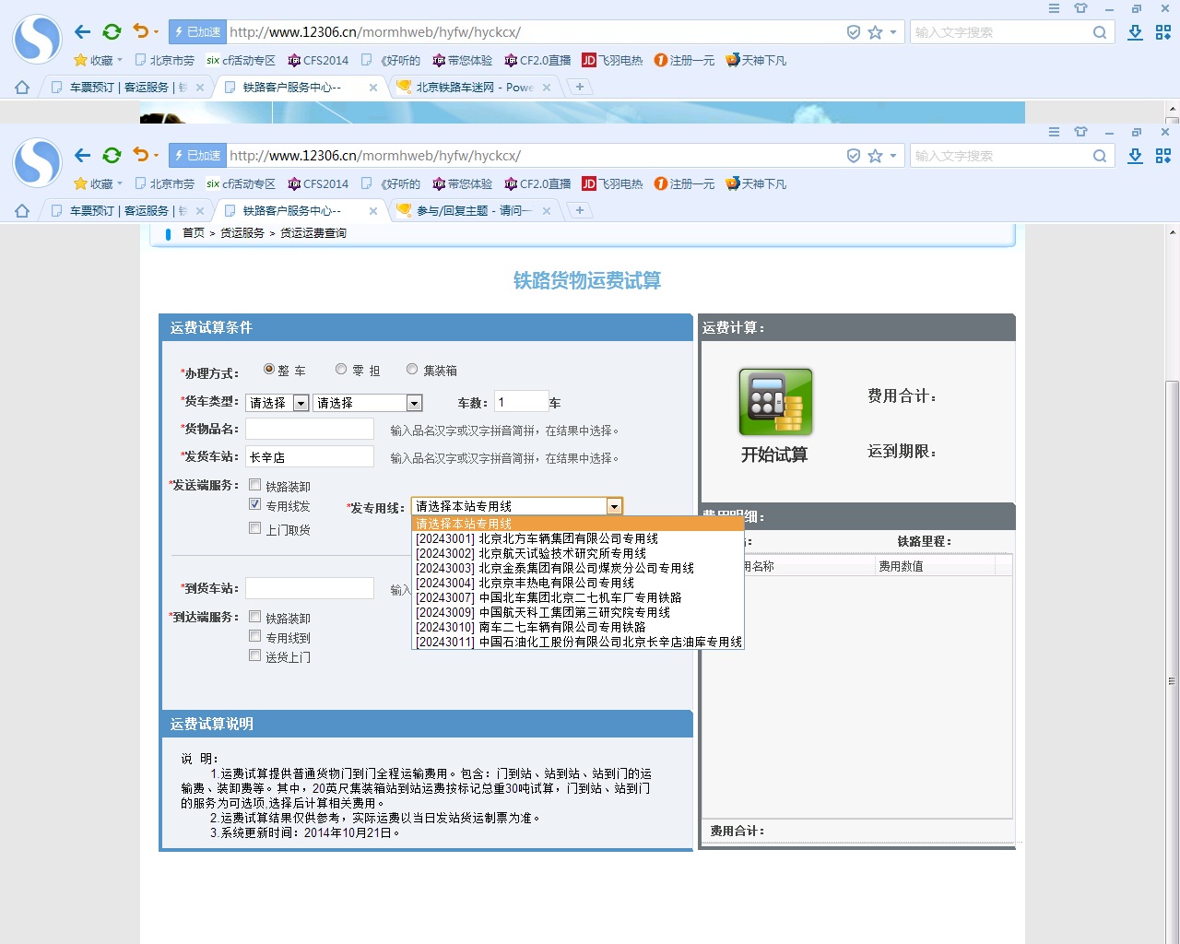Click back arrow in front browser window
Image resolution: width=1180 pixels, height=944 pixels.
83,155
